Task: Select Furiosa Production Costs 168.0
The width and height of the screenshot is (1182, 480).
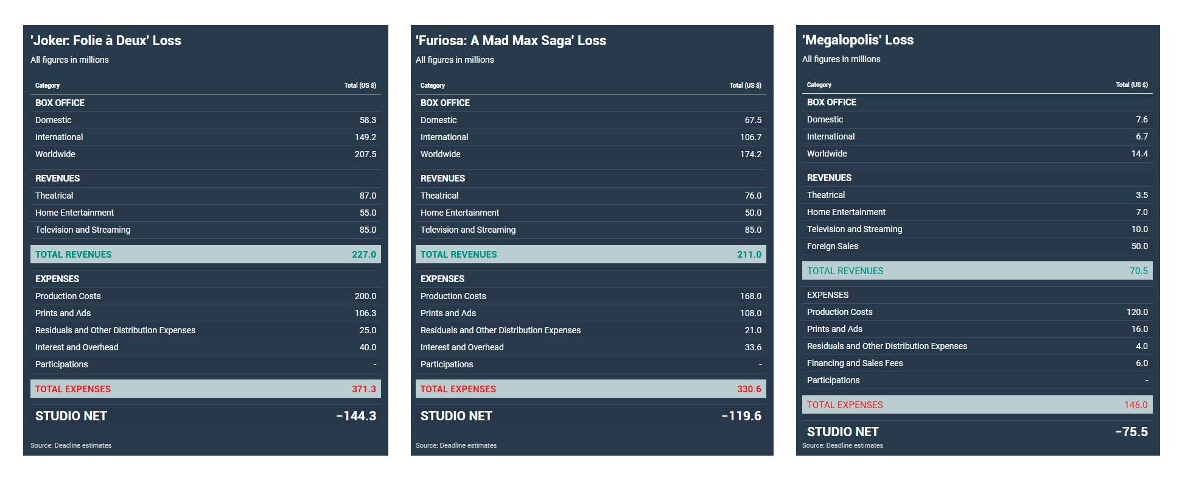Action: pos(750,296)
